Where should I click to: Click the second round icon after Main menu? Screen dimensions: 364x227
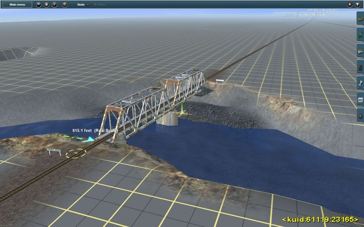click(45, 5)
